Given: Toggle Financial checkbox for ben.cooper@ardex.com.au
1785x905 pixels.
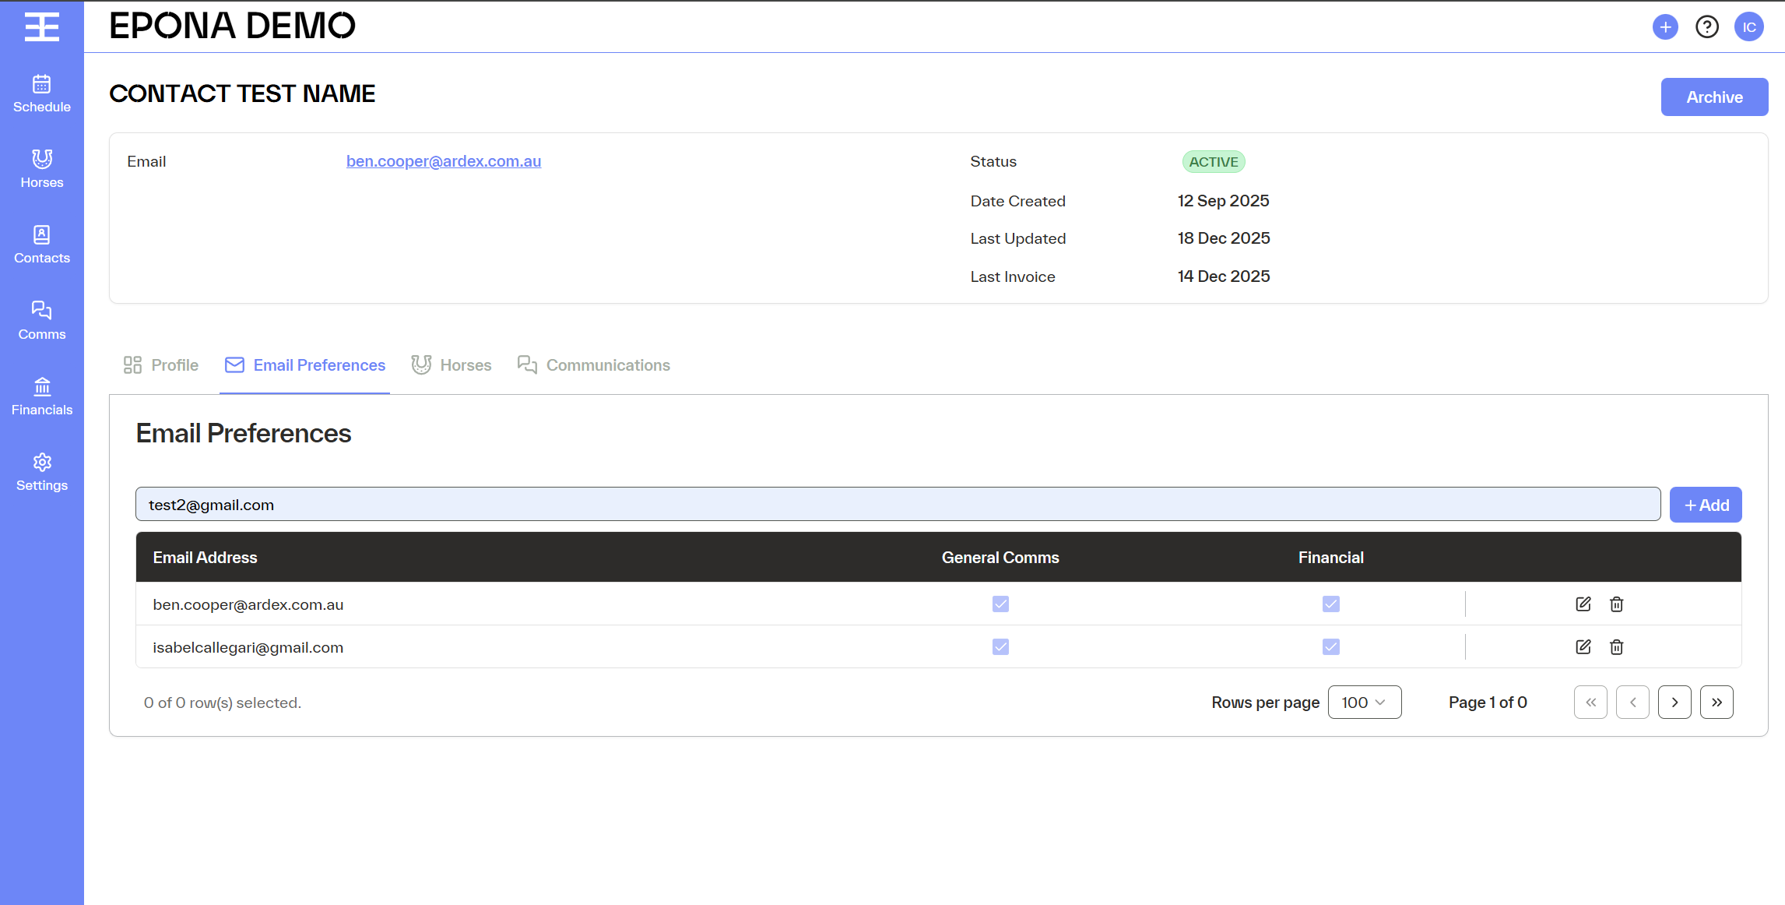Looking at the screenshot, I should tap(1330, 604).
